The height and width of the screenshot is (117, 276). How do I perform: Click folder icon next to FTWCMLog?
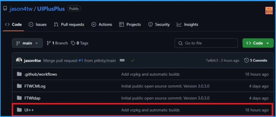tap(19, 86)
